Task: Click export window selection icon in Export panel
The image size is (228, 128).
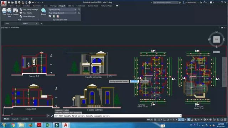Action: coord(79,10)
